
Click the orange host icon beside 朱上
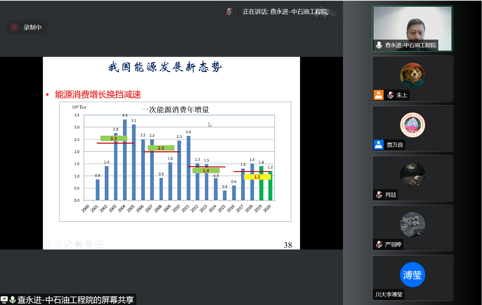coord(379,95)
